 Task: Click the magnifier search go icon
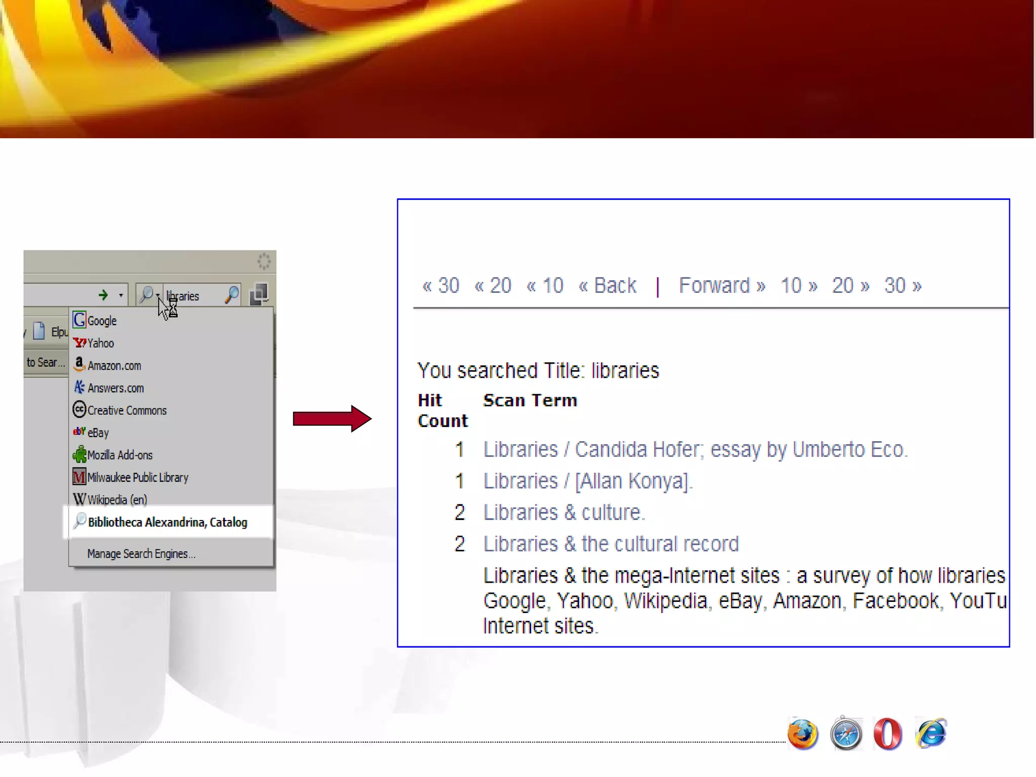(x=232, y=295)
